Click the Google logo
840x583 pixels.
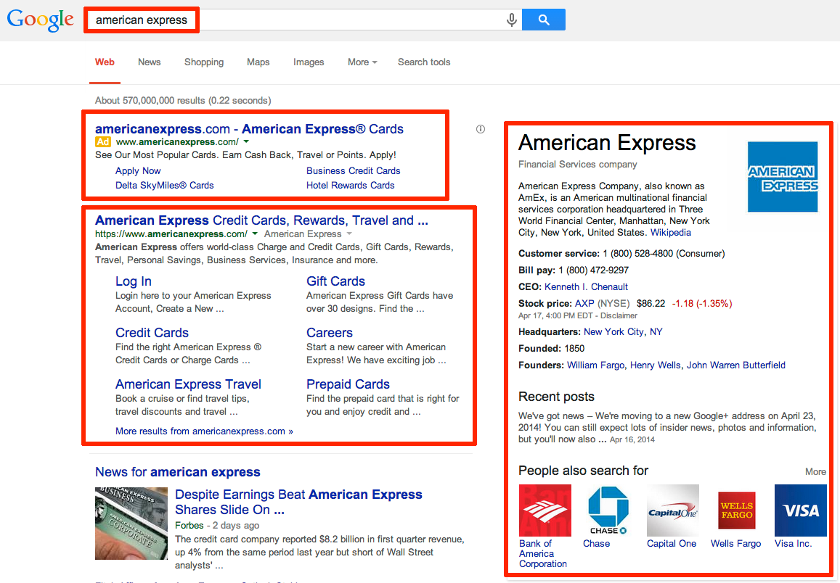(40, 20)
